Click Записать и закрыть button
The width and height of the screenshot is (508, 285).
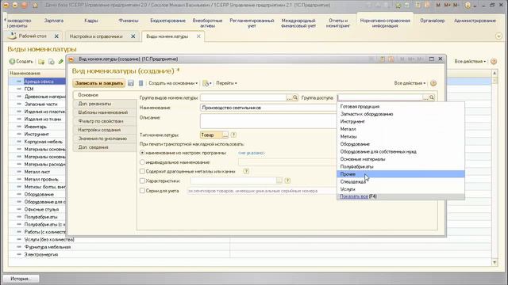pyautogui.click(x=98, y=83)
